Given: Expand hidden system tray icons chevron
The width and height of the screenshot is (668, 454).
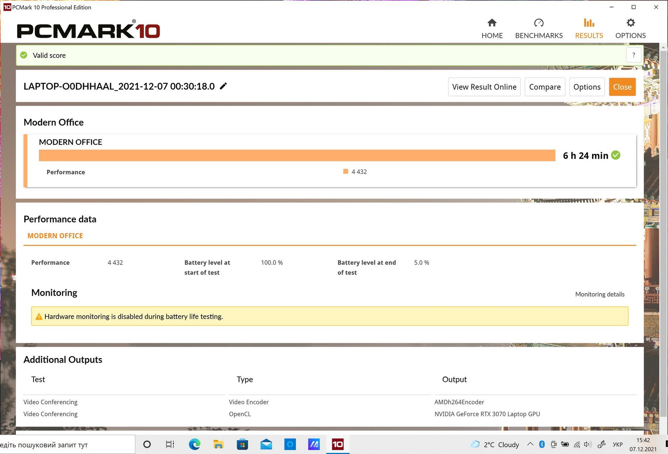Looking at the screenshot, I should point(530,444).
